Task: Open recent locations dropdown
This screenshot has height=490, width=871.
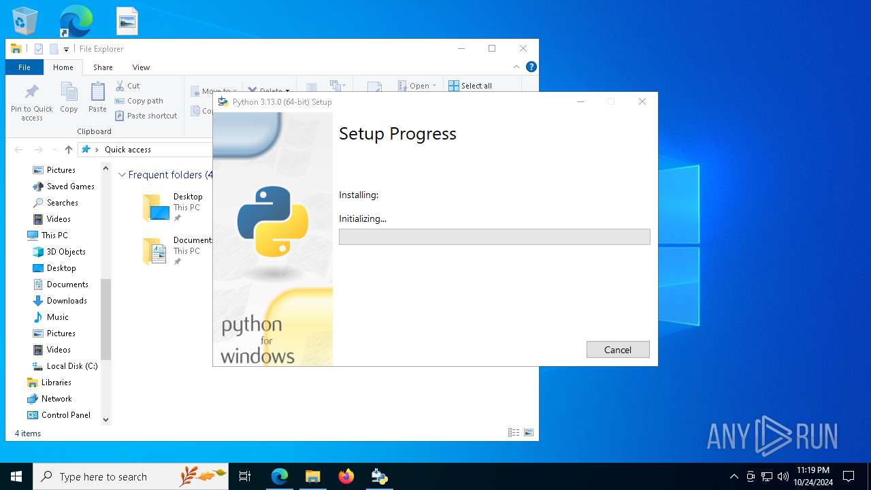Action: click(x=54, y=150)
